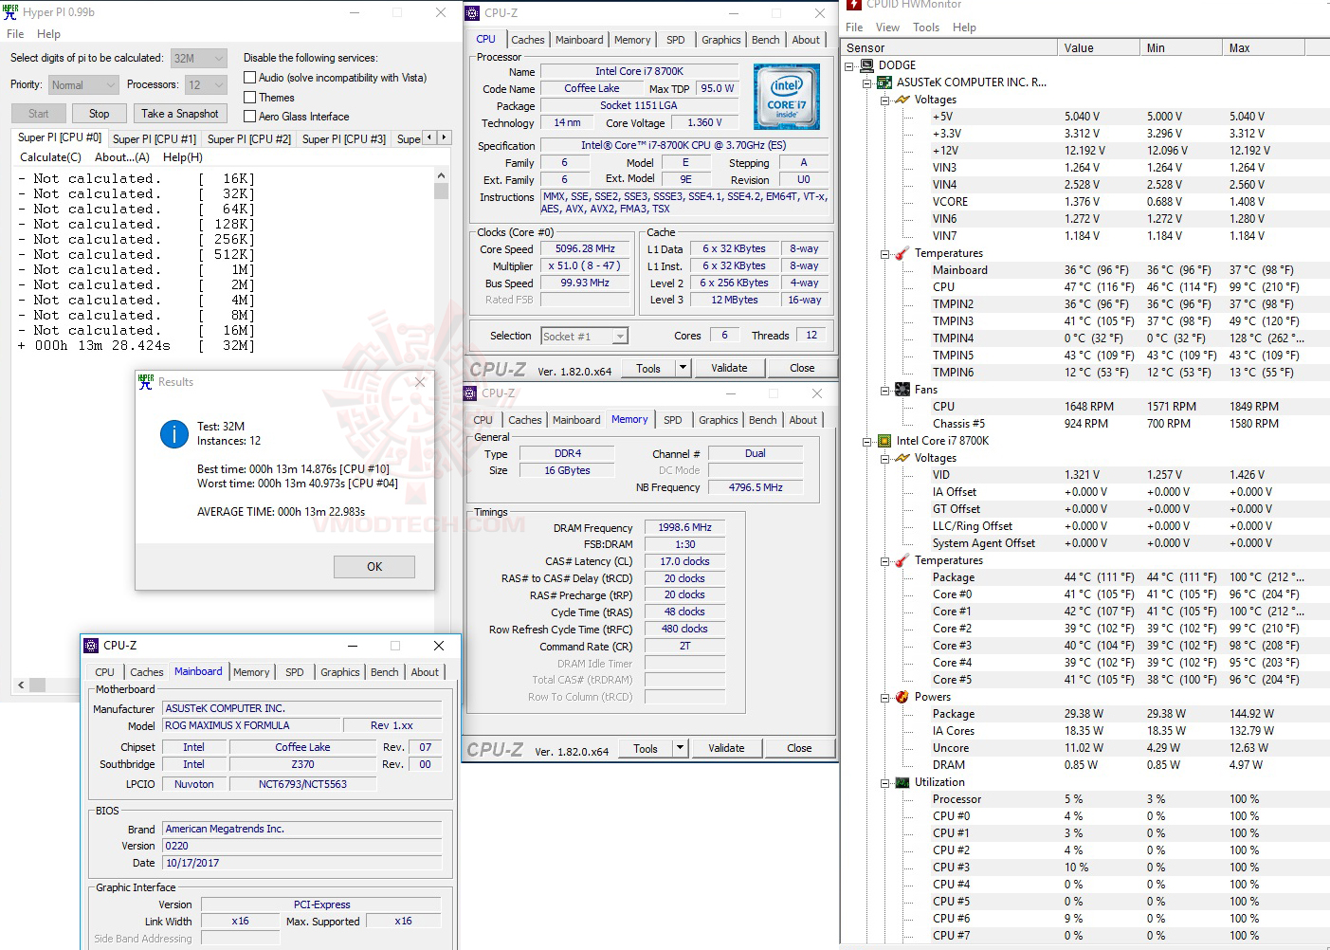This screenshot has width=1330, height=950.
Task: Enable the Aero Glass Interface checkbox
Action: pyautogui.click(x=250, y=116)
